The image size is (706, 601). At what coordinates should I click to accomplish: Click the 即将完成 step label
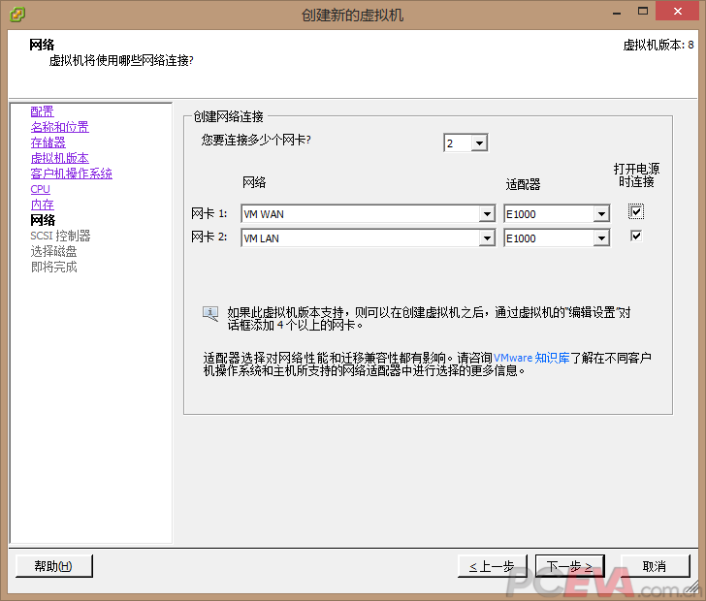point(53,267)
